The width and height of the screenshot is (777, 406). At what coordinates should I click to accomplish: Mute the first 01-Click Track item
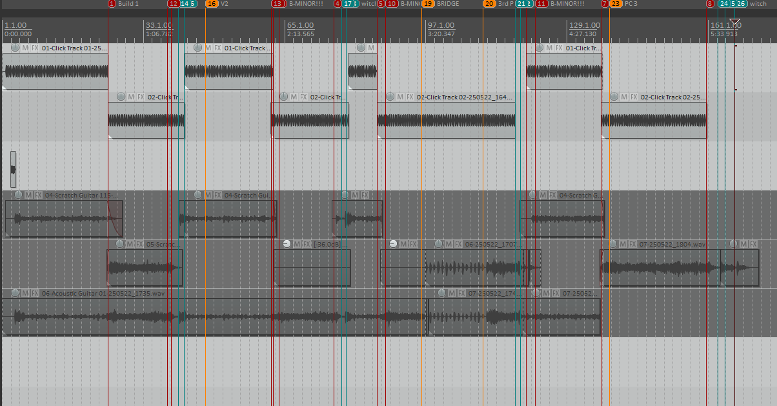25,48
